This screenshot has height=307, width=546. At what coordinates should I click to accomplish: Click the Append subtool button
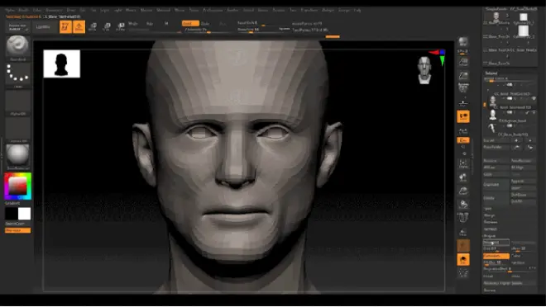pyautogui.click(x=523, y=182)
